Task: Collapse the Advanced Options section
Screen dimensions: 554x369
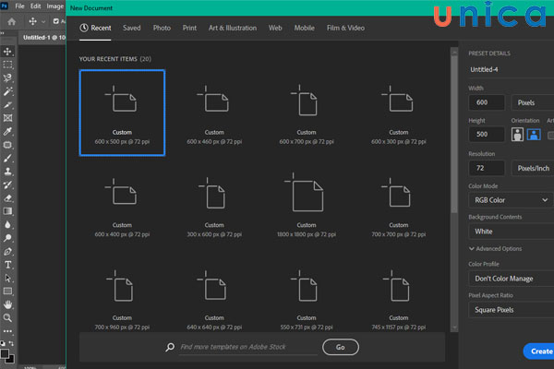Action: [x=473, y=248]
